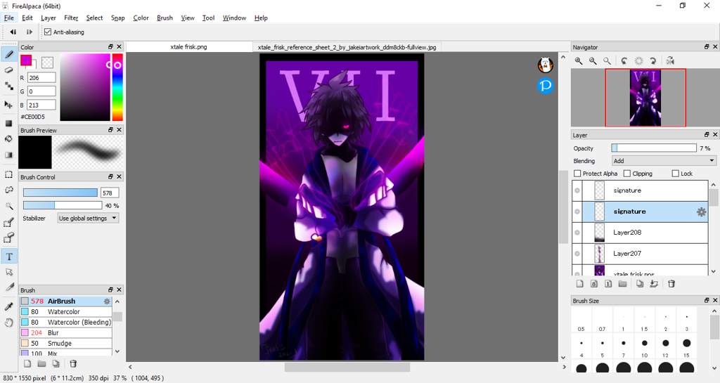Delete the selected brush with the trash icon
720x383 pixels.
coord(73,364)
